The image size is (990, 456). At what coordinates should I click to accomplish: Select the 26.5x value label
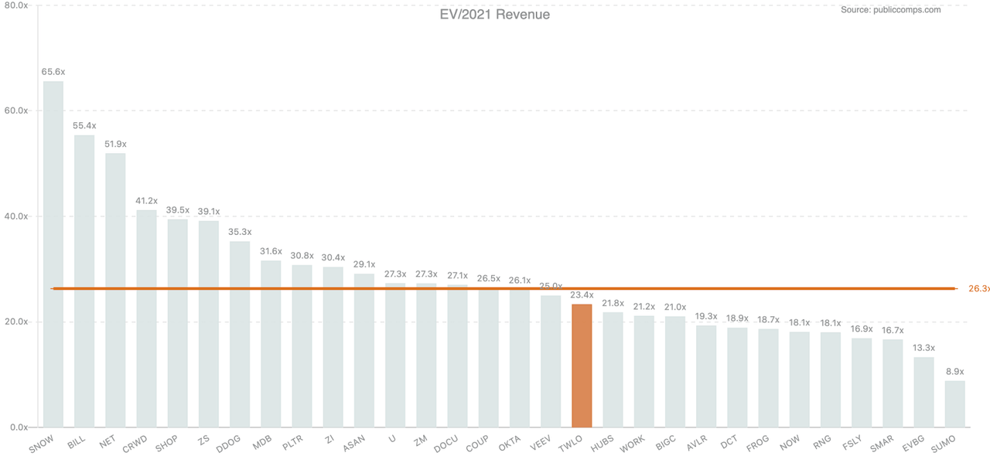coord(488,278)
